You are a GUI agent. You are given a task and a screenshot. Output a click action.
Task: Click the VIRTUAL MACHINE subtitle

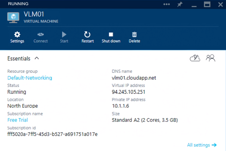(x=41, y=21)
